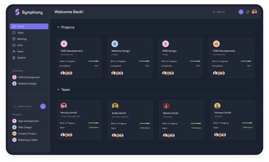
Task: Collapse the Favorites list chevron
Action: point(45,71)
